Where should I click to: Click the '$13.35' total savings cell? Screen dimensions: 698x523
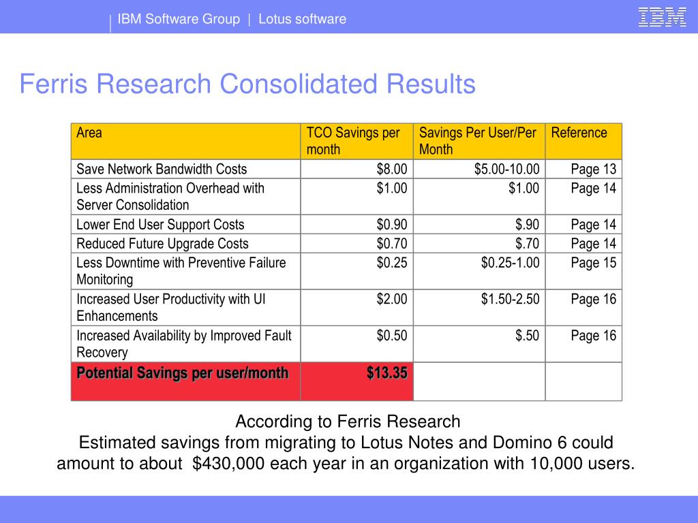click(357, 381)
